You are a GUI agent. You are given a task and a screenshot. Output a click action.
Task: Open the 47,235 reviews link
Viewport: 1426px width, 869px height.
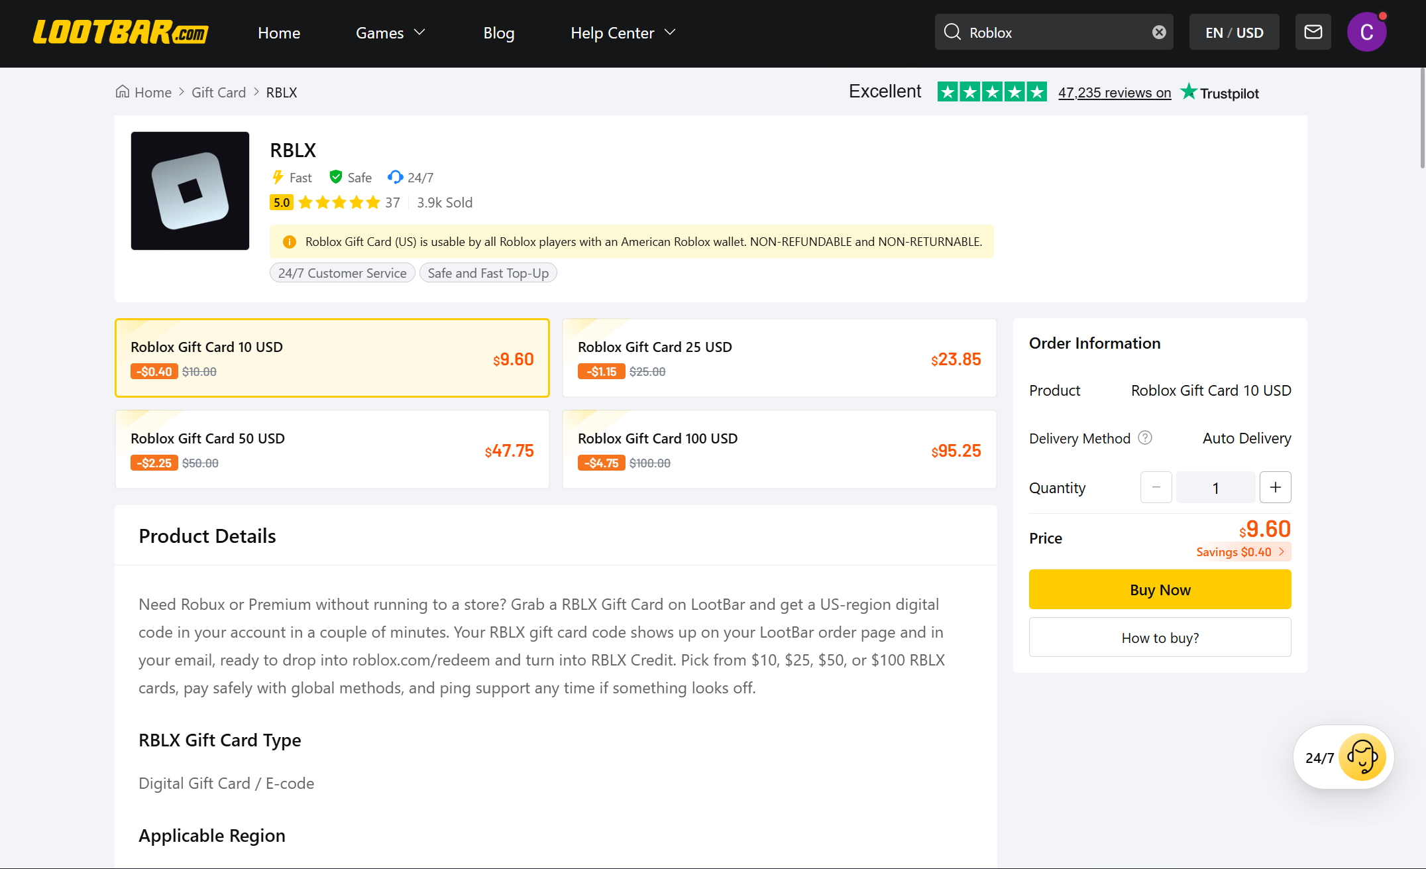tap(1115, 92)
